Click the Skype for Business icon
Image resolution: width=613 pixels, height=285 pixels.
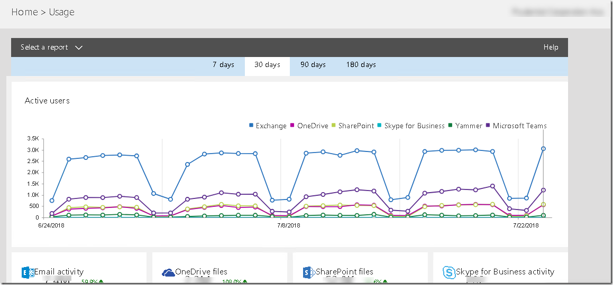(x=449, y=272)
